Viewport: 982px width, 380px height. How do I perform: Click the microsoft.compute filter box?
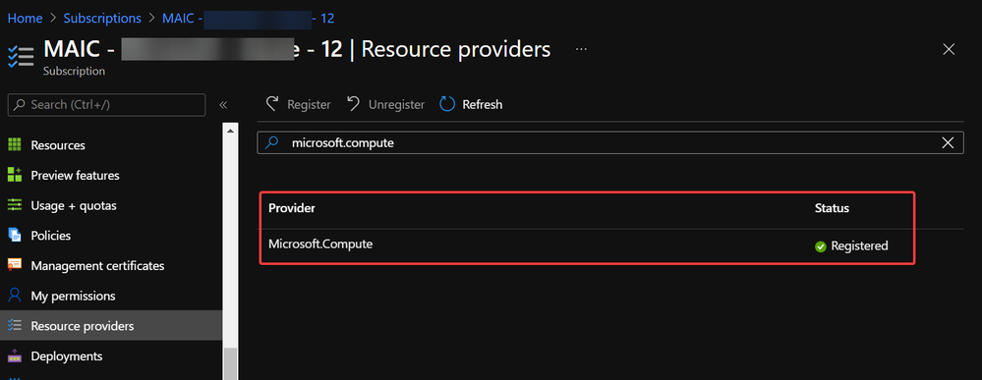610,142
